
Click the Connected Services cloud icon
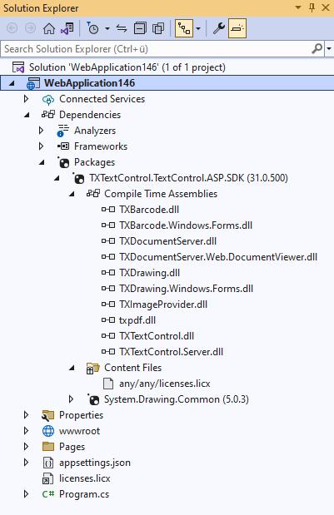coord(48,99)
